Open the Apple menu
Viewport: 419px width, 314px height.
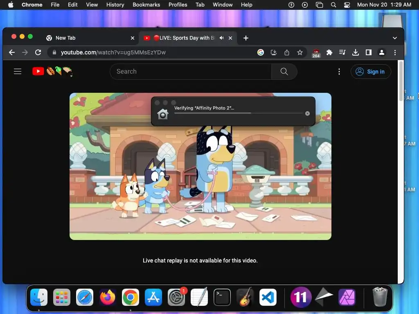pyautogui.click(x=10, y=4)
